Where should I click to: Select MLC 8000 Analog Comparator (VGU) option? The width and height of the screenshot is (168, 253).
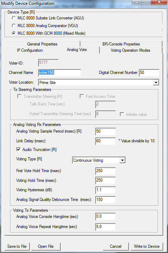coord(14,26)
